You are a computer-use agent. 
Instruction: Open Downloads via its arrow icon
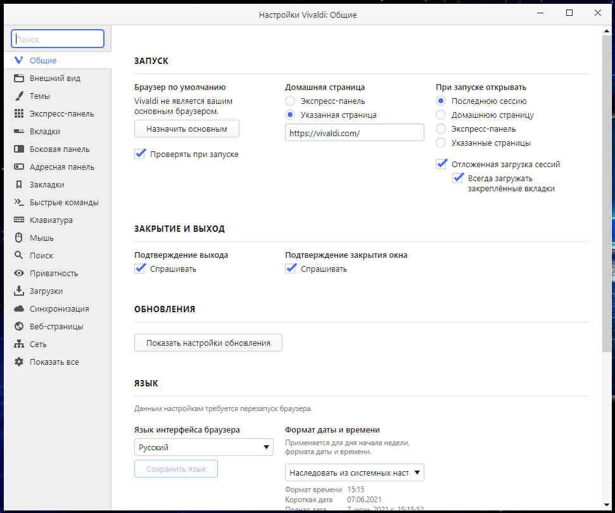(x=19, y=291)
